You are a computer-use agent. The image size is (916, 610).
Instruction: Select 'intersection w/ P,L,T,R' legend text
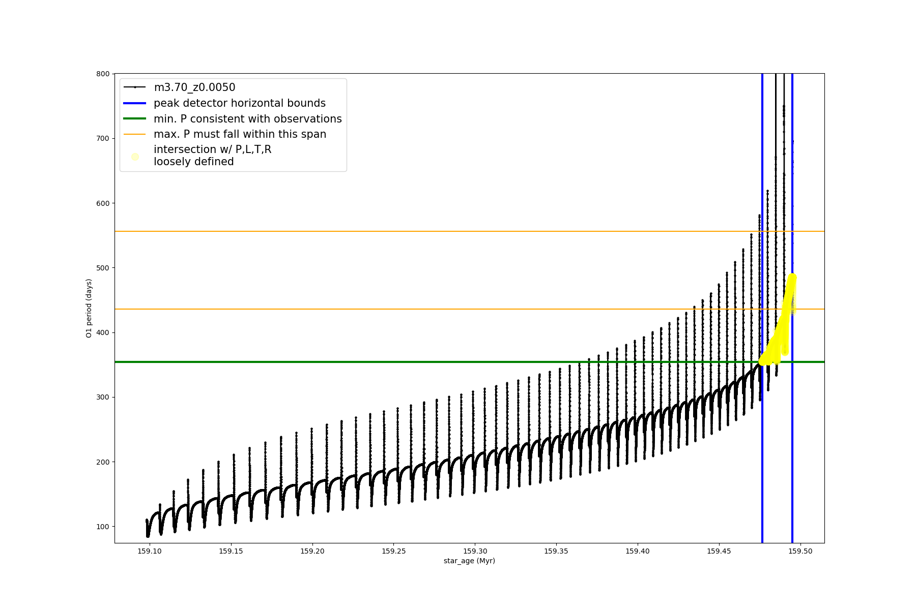tap(212, 149)
